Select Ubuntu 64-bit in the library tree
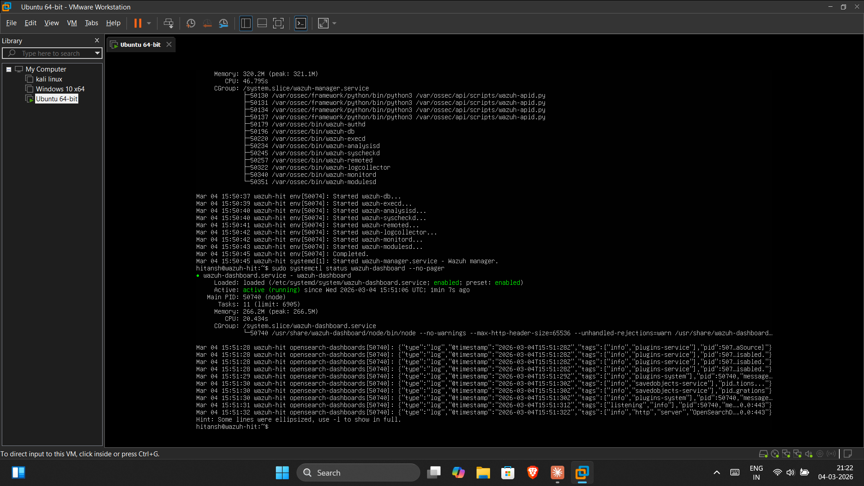Viewport: 864px width, 486px height. [x=57, y=99]
